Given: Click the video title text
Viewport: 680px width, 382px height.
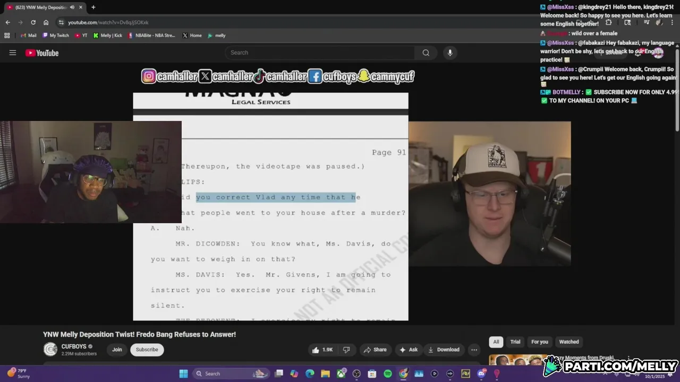Looking at the screenshot, I should point(140,334).
